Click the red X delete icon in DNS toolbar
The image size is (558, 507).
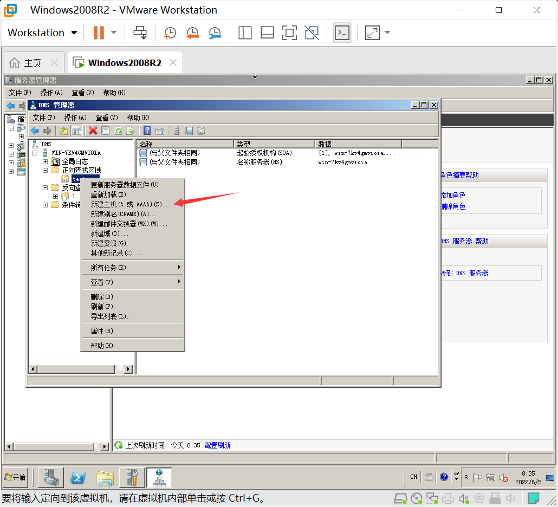coord(93,131)
